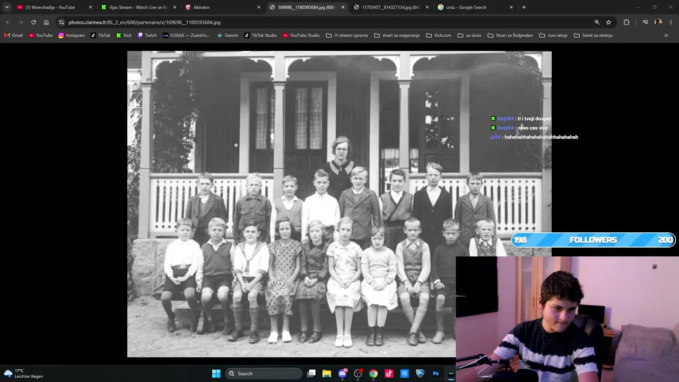The image size is (679, 382).
Task: Close the urdu Google Search tab
Action: tap(511, 7)
